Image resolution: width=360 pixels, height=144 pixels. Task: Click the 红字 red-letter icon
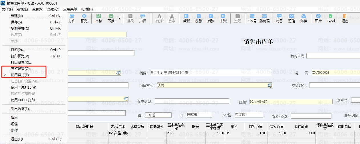tap(160, 18)
